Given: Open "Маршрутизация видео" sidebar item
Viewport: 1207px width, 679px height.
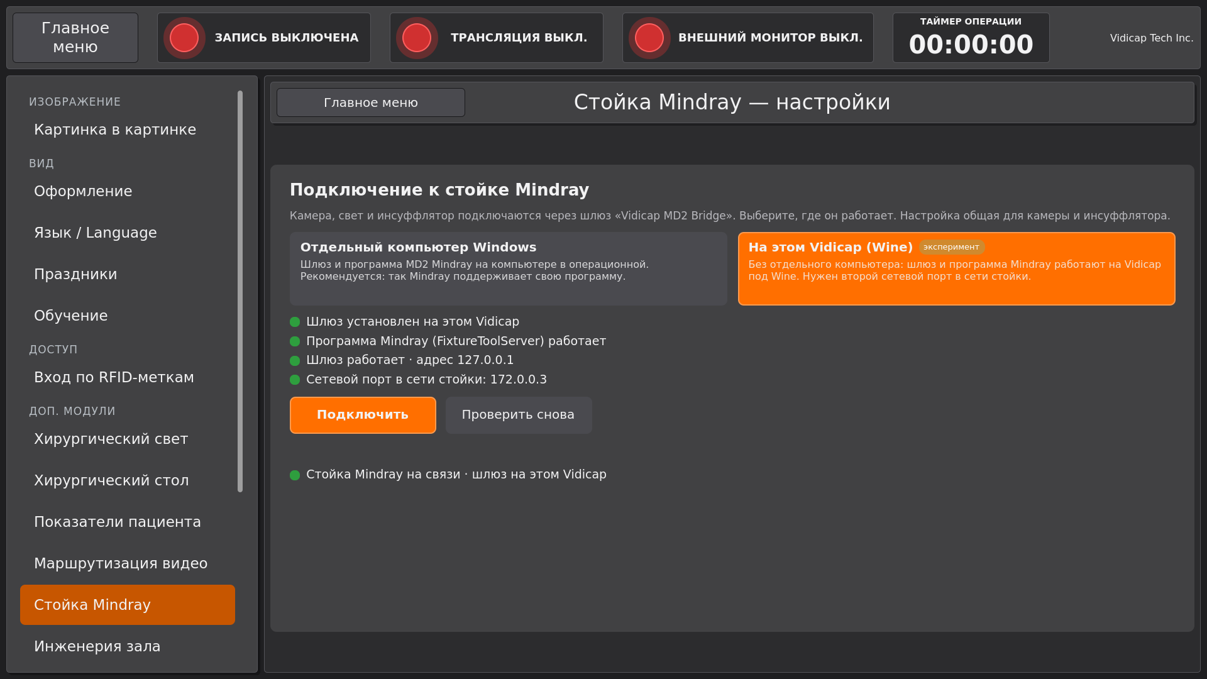Looking at the screenshot, I should point(128,563).
